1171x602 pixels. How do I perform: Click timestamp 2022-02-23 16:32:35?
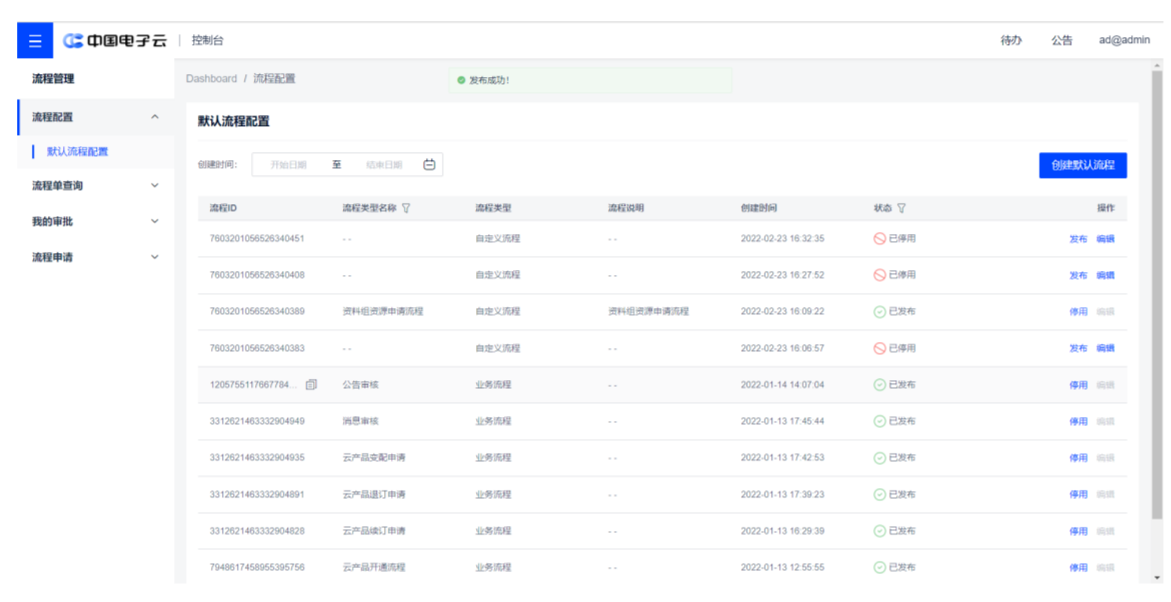coord(782,239)
